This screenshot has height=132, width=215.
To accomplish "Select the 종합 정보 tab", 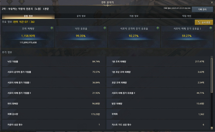I will point(28,16).
